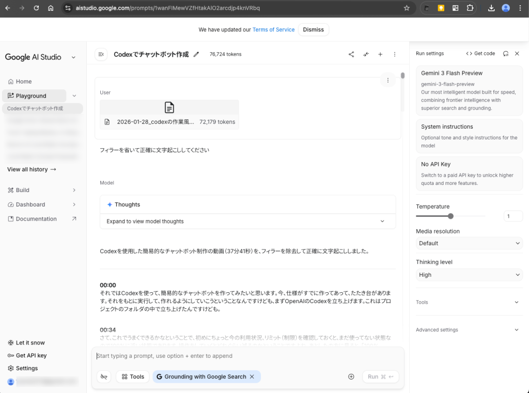Start new chat with plus icon
Image resolution: width=529 pixels, height=393 pixels.
(x=380, y=54)
